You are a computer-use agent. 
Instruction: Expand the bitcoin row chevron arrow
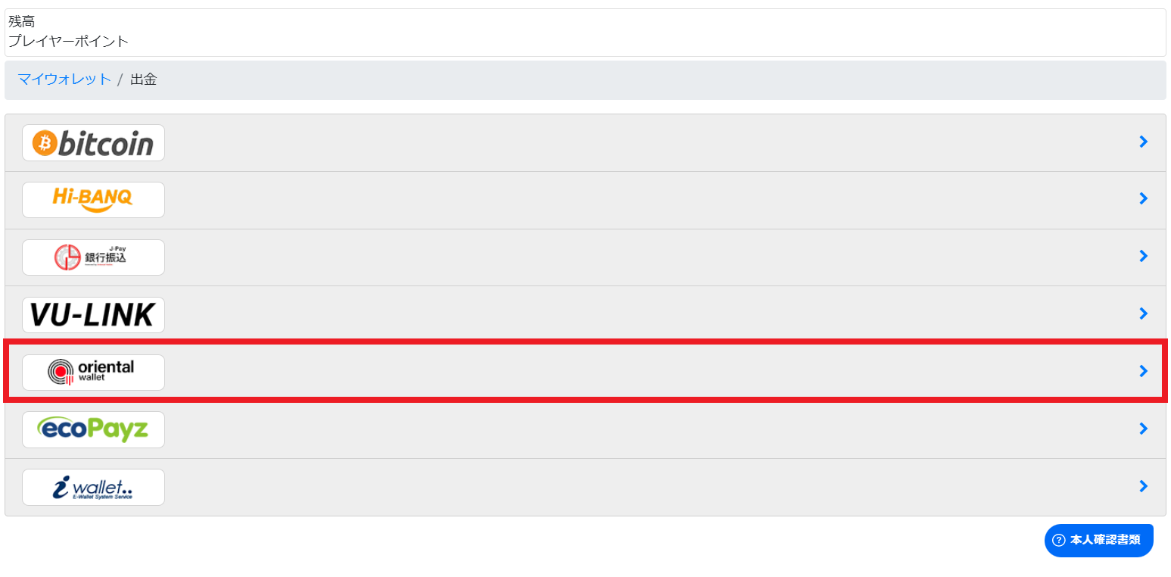click(1144, 142)
